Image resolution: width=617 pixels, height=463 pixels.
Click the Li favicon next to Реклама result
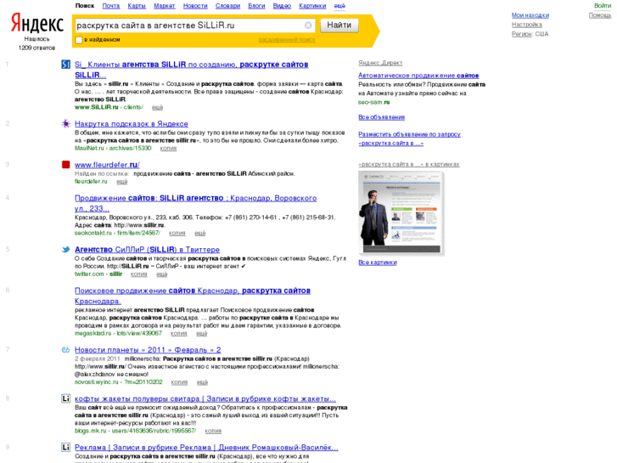pyautogui.click(x=65, y=447)
